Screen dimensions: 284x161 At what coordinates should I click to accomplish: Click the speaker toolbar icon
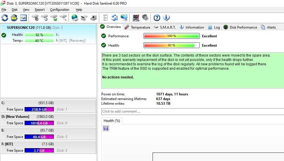(145, 18)
